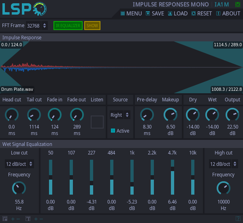Click the 1114.5 / 289.0 marker label
This screenshot has width=243, height=223.
pos(228,45)
